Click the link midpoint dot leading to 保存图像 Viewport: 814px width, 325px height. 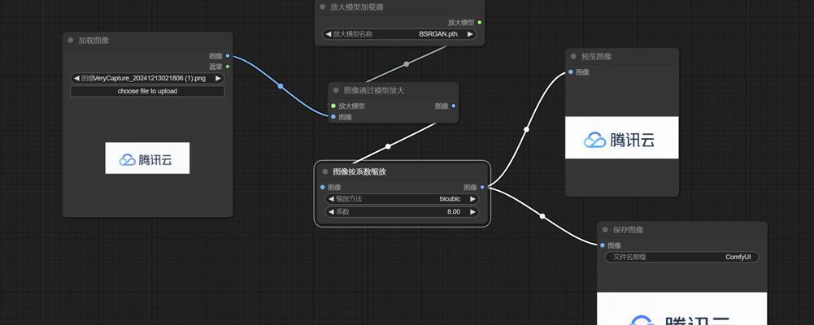coord(542,216)
